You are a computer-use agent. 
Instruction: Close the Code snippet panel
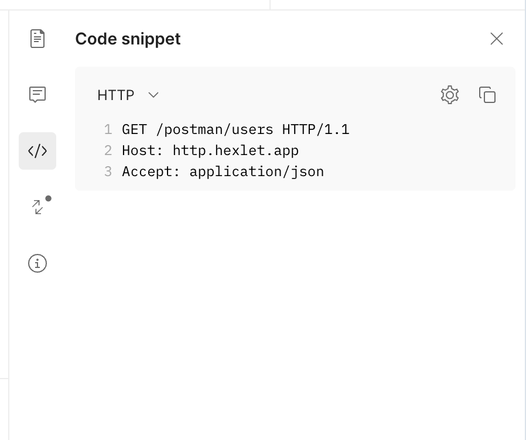click(x=496, y=38)
